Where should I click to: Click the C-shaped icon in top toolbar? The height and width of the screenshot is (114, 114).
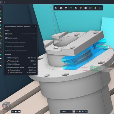[x=56, y=8]
